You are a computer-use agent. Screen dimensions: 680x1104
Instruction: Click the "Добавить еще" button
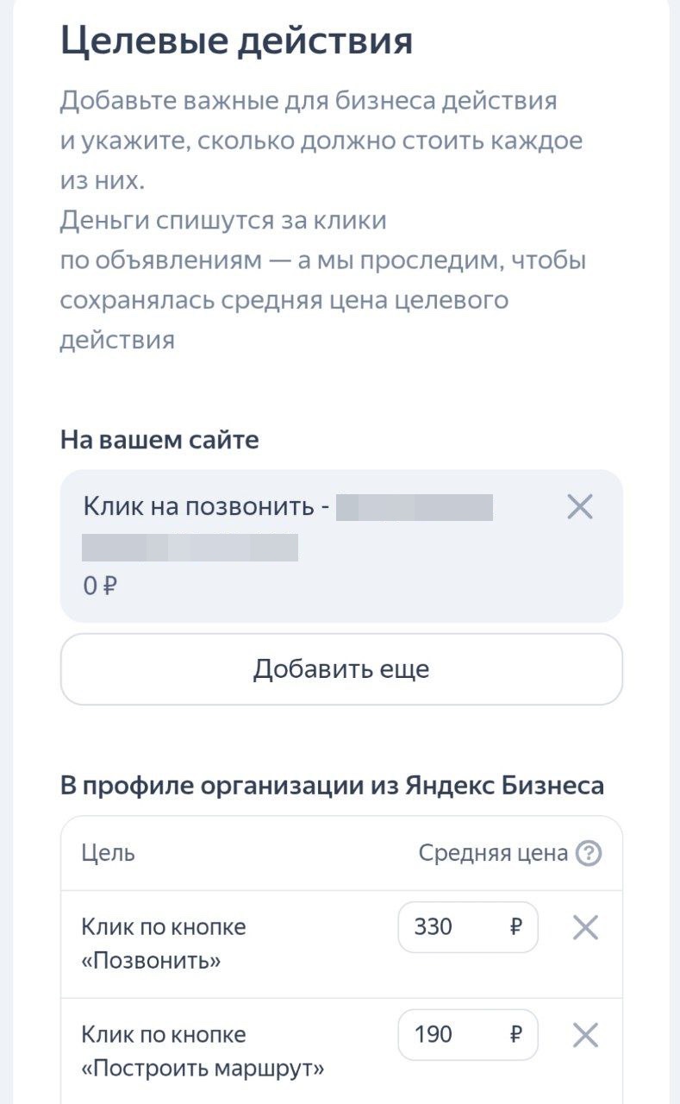[x=340, y=669]
